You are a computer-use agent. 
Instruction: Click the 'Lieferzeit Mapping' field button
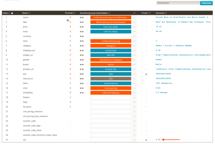click(x=111, y=93)
